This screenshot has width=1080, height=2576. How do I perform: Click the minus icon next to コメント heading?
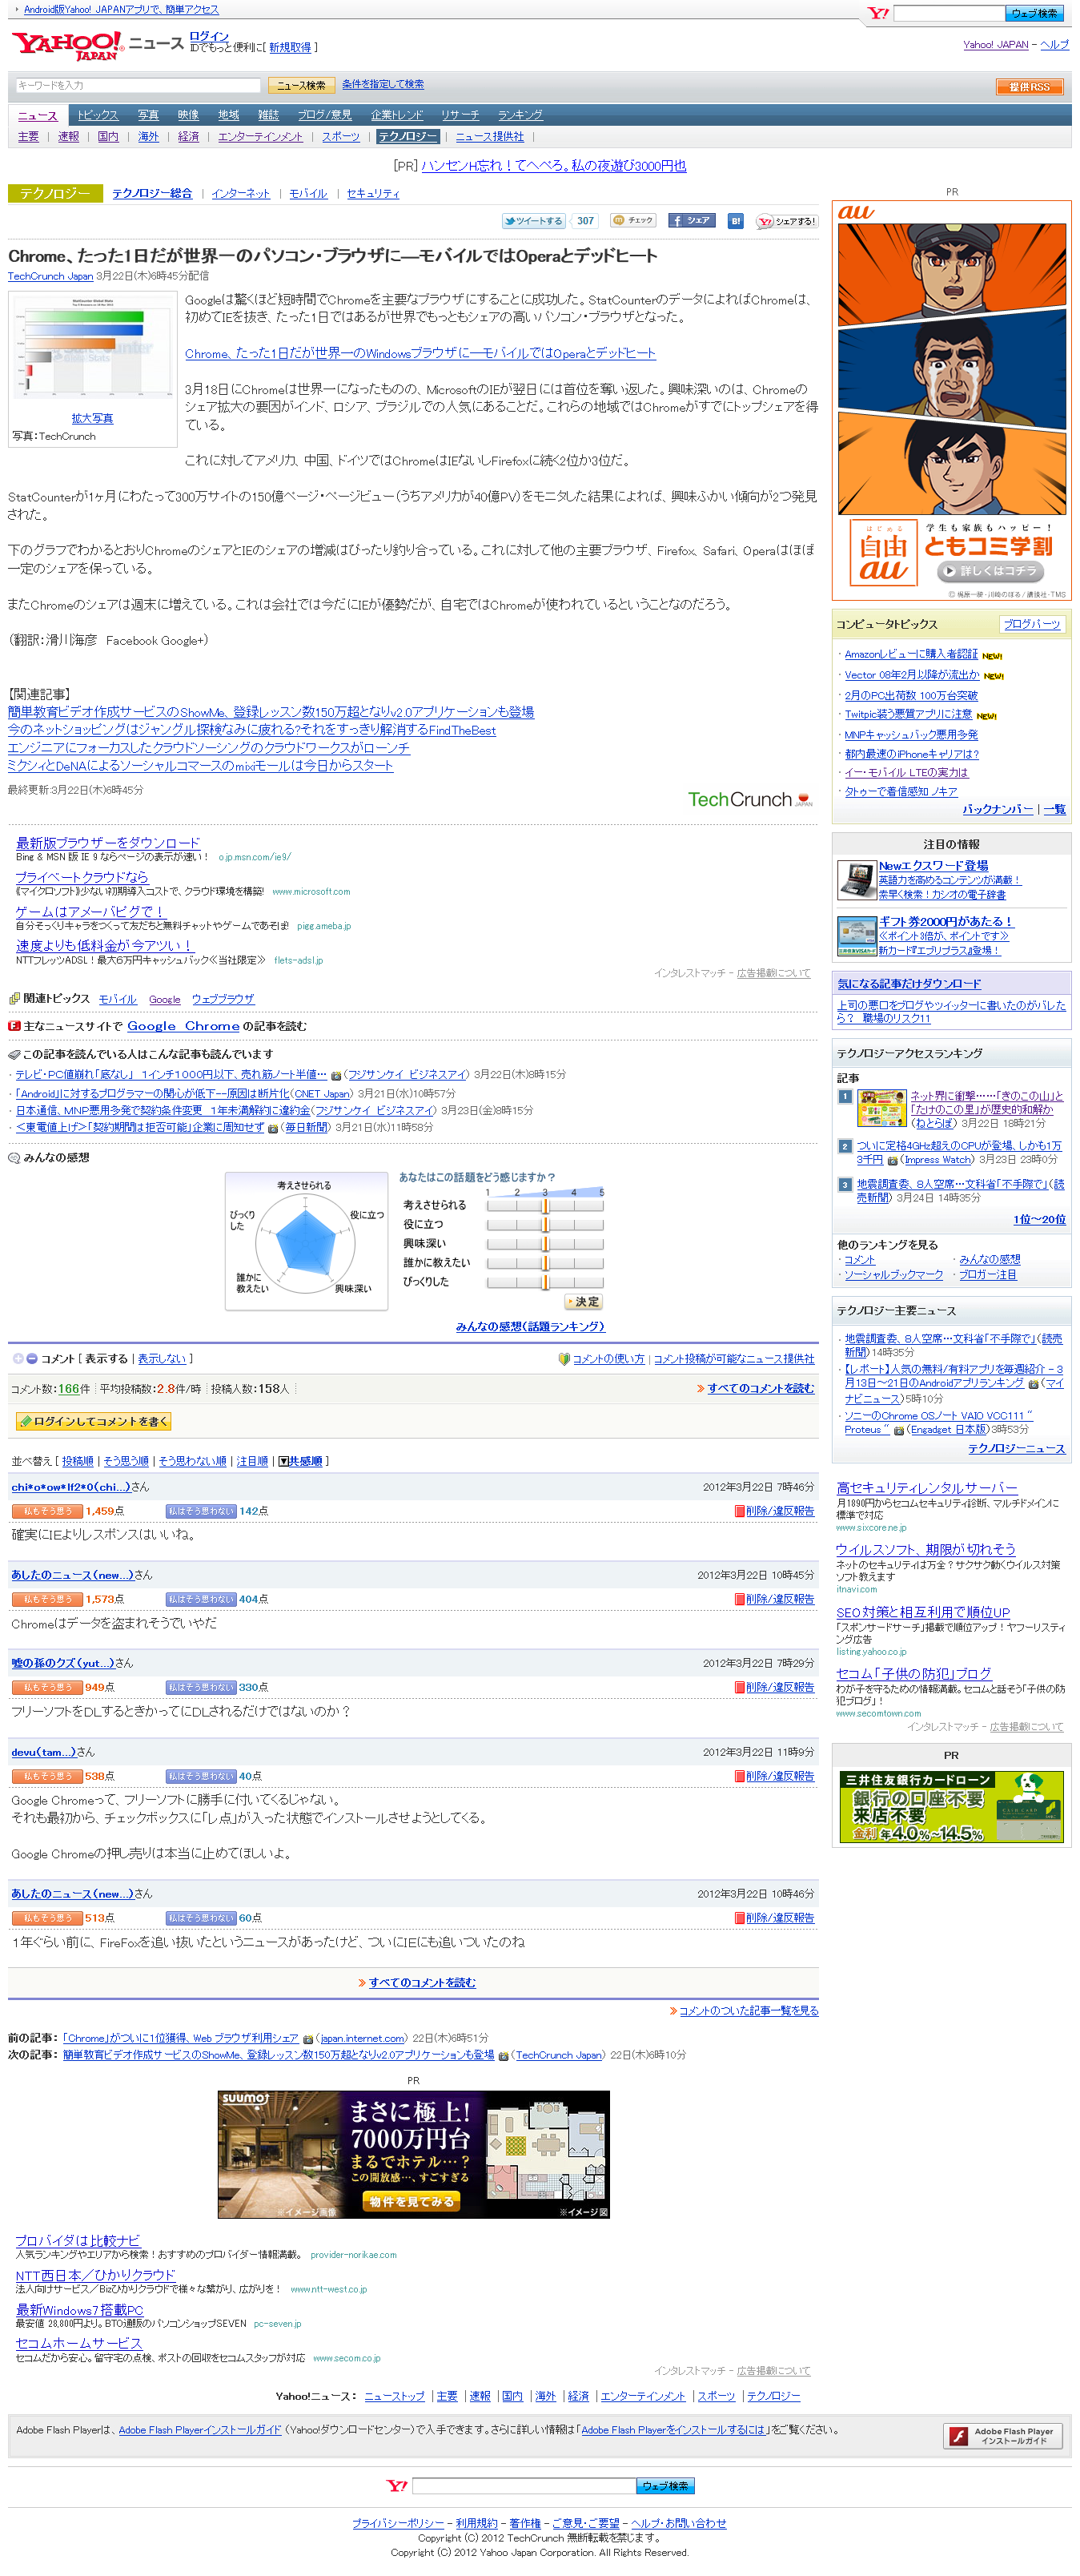click(x=32, y=1359)
